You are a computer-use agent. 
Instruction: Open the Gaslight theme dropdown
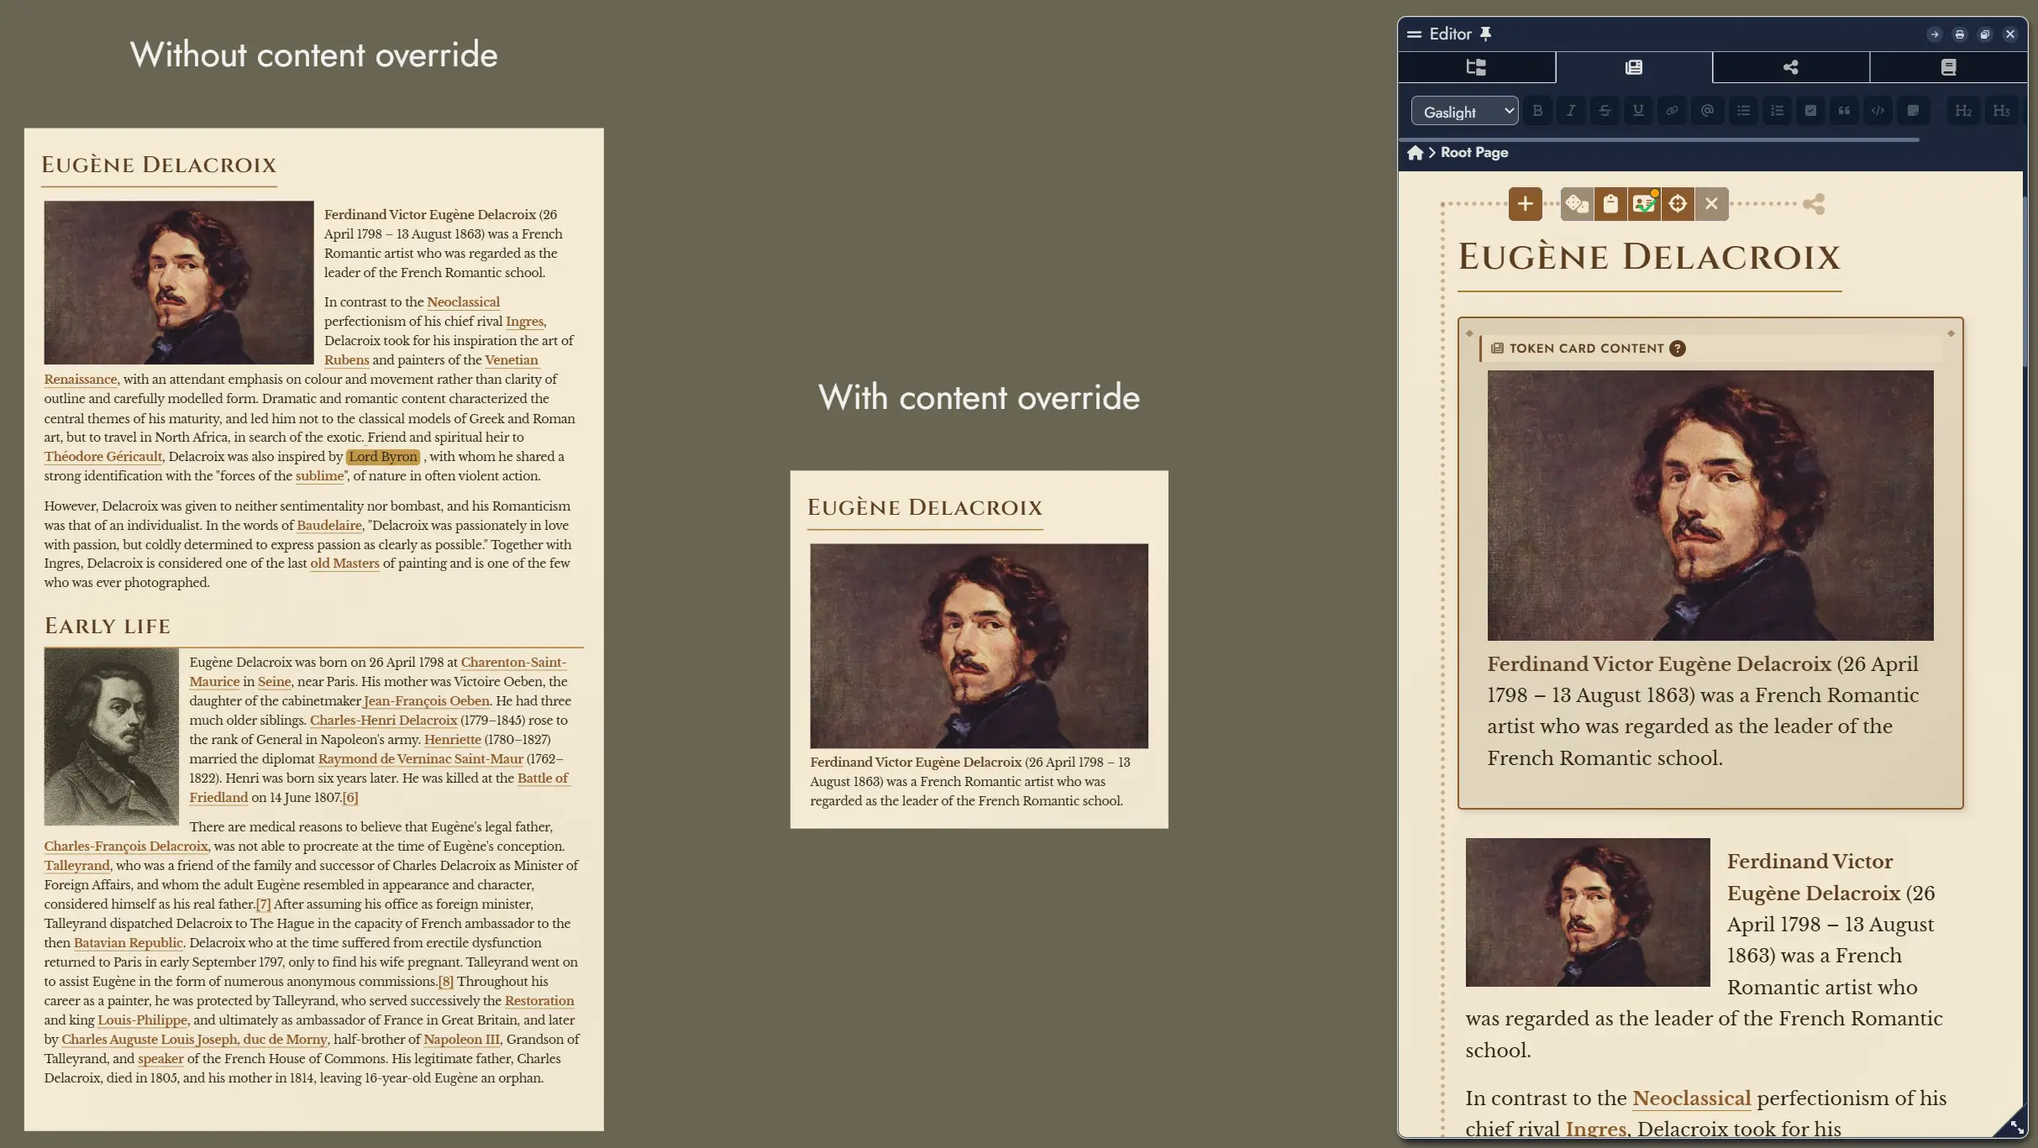[x=1463, y=110]
